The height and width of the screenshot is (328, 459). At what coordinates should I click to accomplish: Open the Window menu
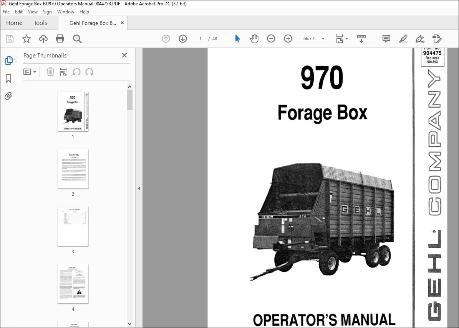pyautogui.click(x=66, y=11)
